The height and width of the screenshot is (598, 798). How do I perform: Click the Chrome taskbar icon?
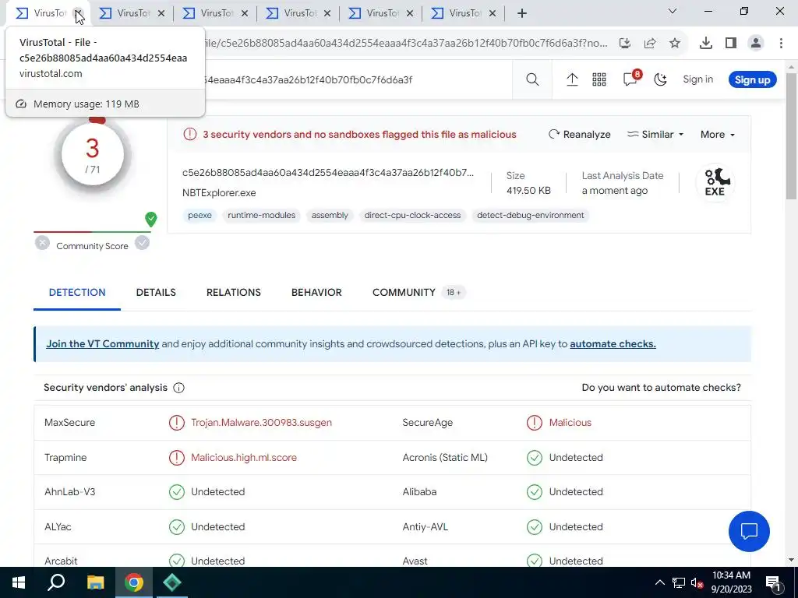point(134,582)
